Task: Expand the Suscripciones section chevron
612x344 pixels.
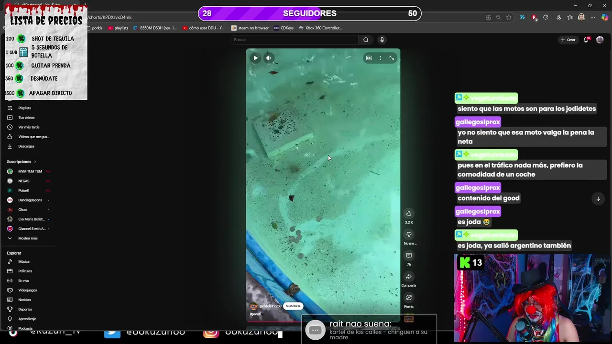Action: pyautogui.click(x=35, y=162)
